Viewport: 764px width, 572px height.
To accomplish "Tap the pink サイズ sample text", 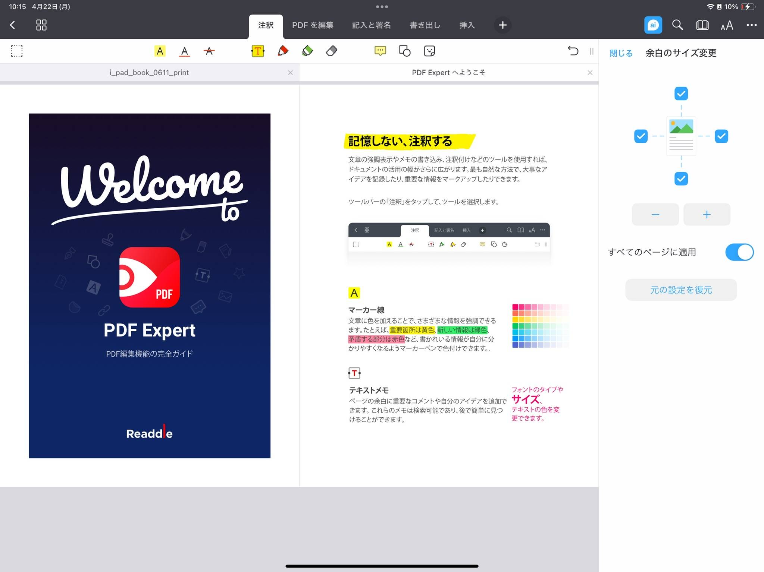I will coord(526,399).
